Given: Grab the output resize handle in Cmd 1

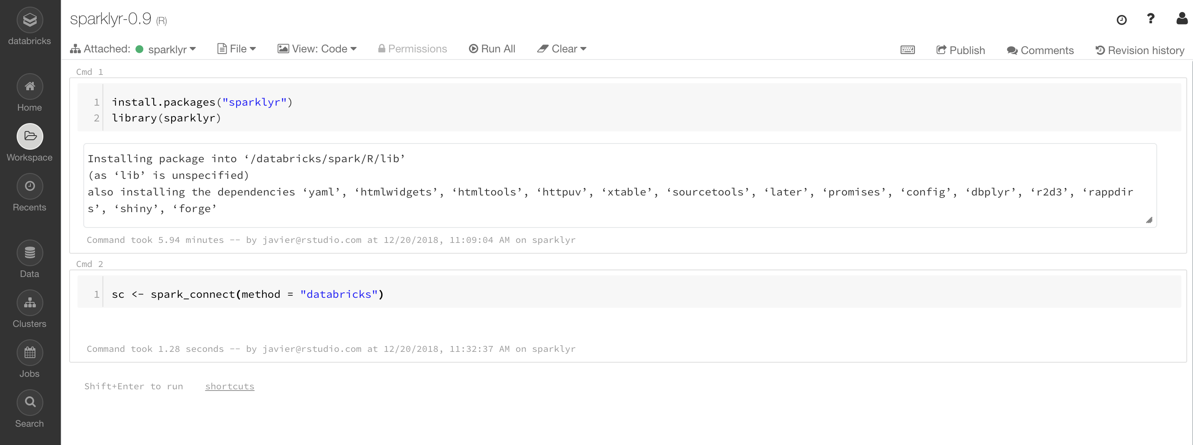Looking at the screenshot, I should pyautogui.click(x=1149, y=220).
